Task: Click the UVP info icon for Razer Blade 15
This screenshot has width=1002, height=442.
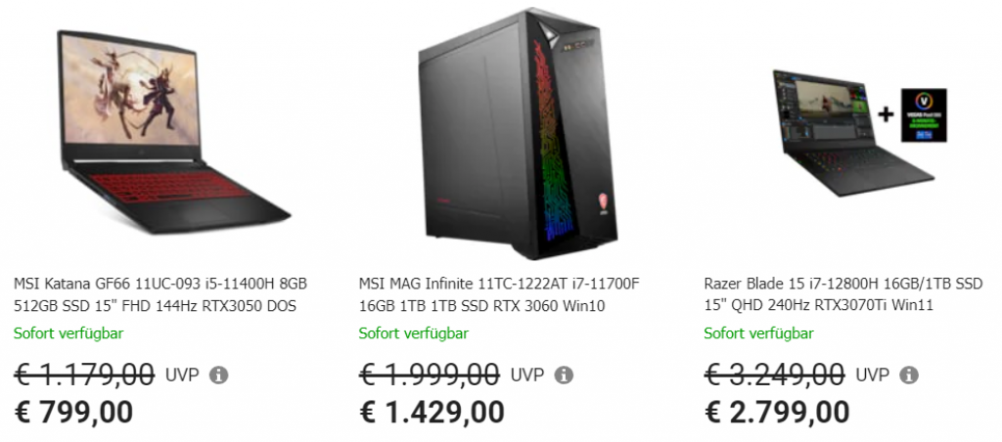Action: 909,376
